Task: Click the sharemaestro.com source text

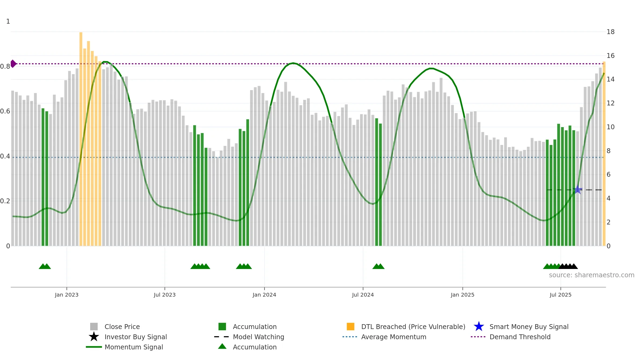Action: point(592,275)
